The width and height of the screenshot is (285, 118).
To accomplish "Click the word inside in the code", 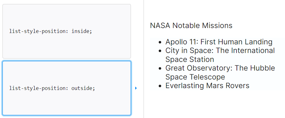I will (x=80, y=31).
